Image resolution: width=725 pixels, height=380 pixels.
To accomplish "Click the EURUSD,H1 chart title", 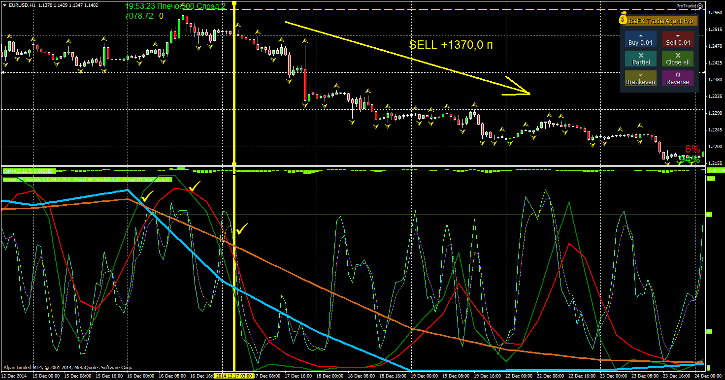I will 22,5.
